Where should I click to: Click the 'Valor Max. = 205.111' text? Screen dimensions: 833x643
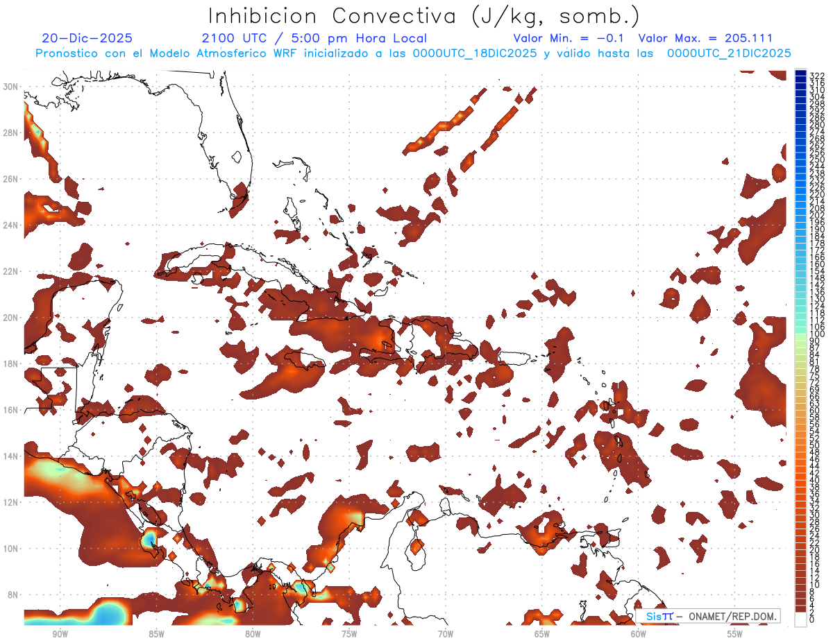[705, 38]
